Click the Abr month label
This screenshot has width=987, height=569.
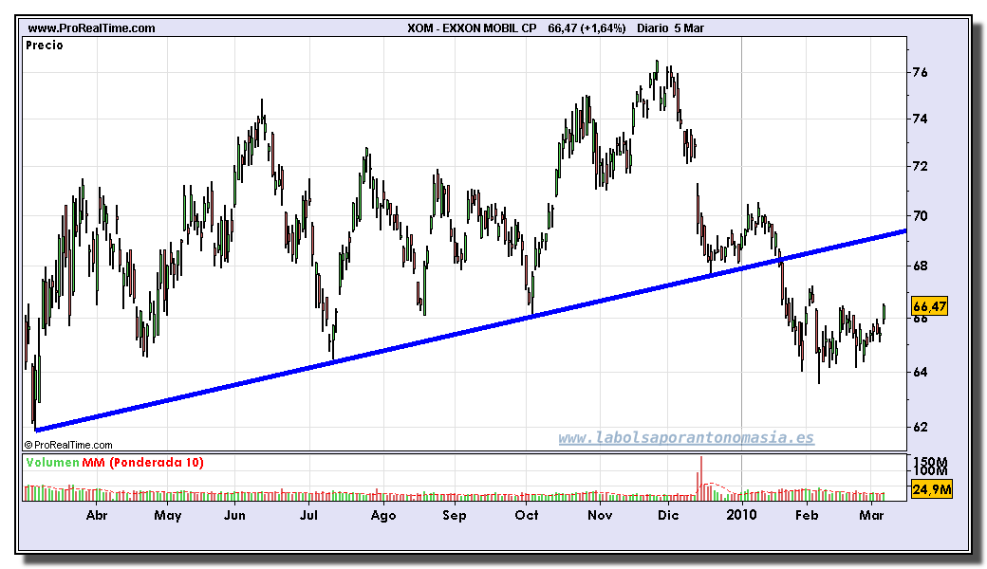(x=96, y=516)
